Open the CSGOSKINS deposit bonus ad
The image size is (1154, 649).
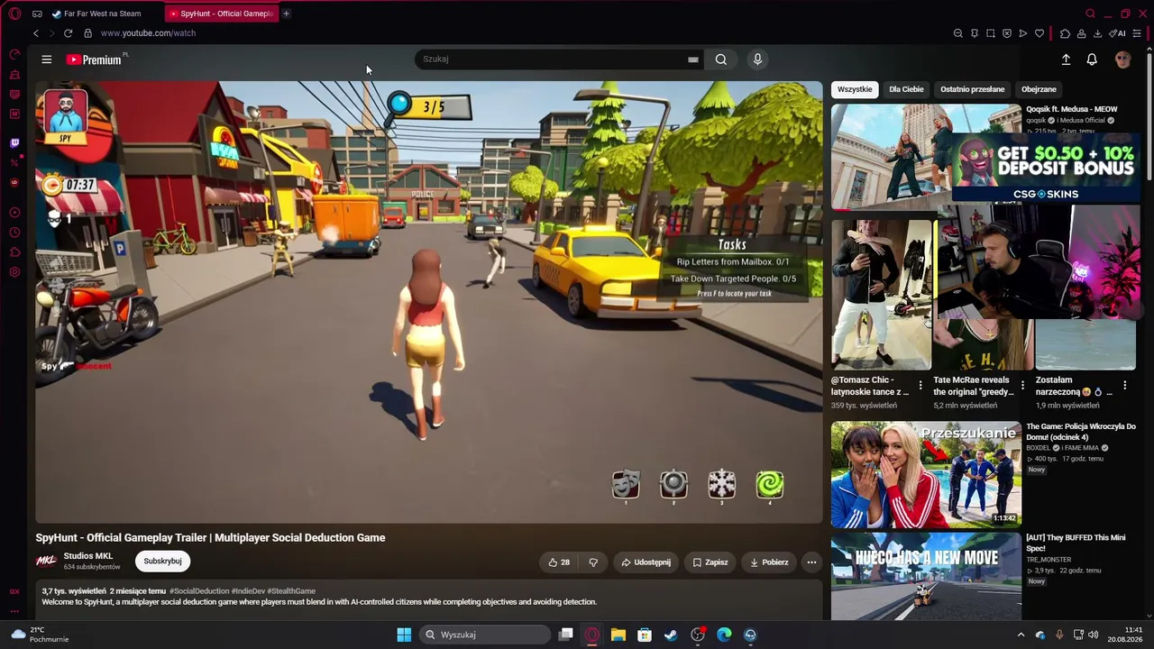tap(1046, 168)
